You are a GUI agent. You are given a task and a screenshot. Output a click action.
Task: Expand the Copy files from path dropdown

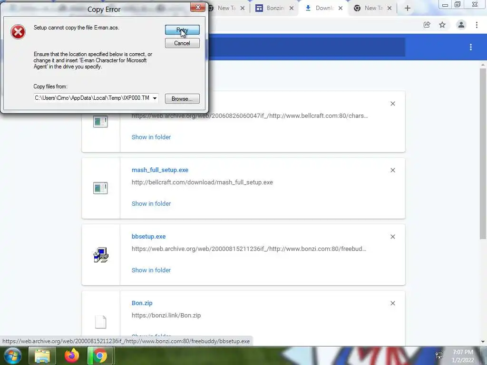[155, 98]
